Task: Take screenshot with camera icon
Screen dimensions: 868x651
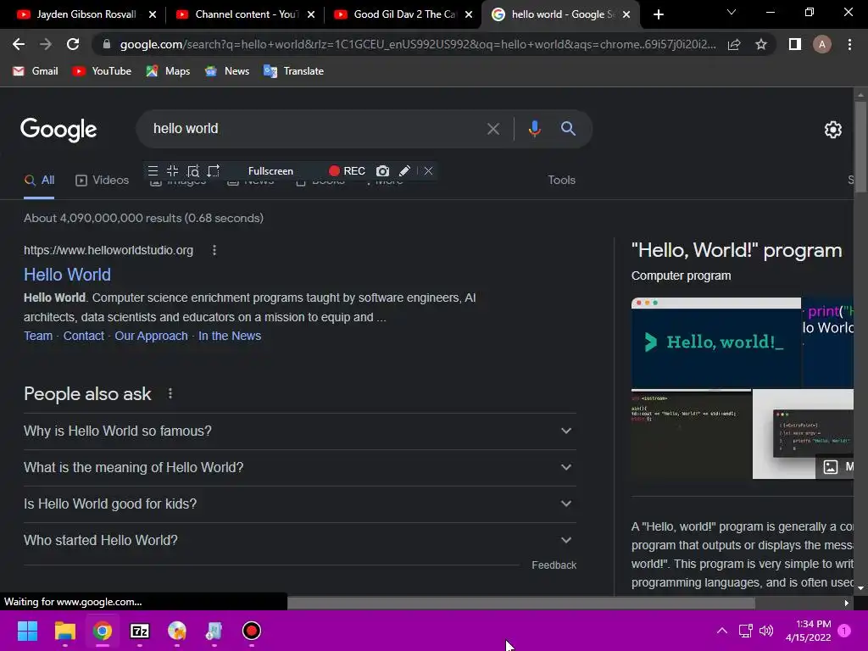Action: point(382,171)
